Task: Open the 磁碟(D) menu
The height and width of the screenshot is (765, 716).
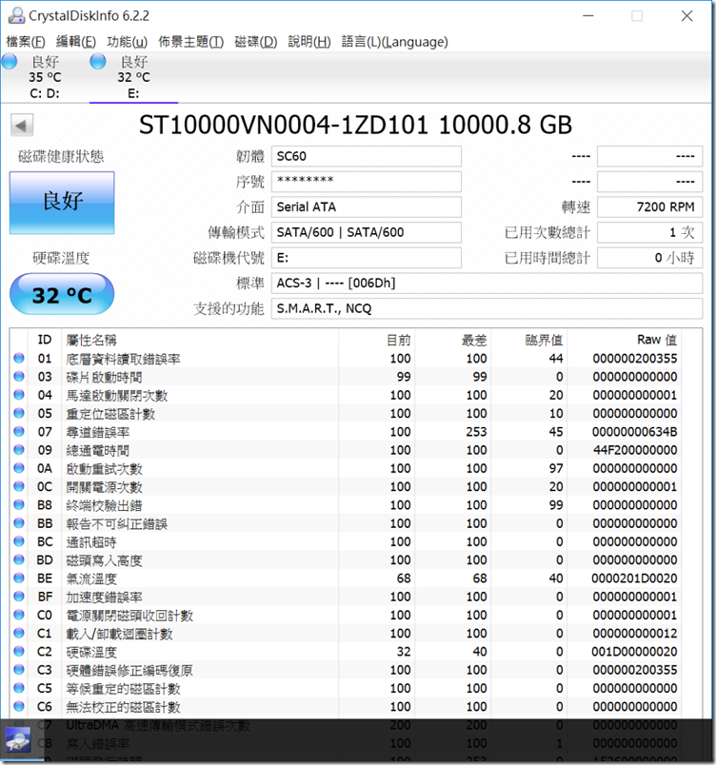Action: (256, 42)
